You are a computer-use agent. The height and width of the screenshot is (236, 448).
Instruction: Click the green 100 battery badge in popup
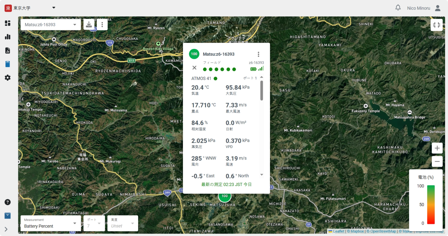click(x=194, y=54)
